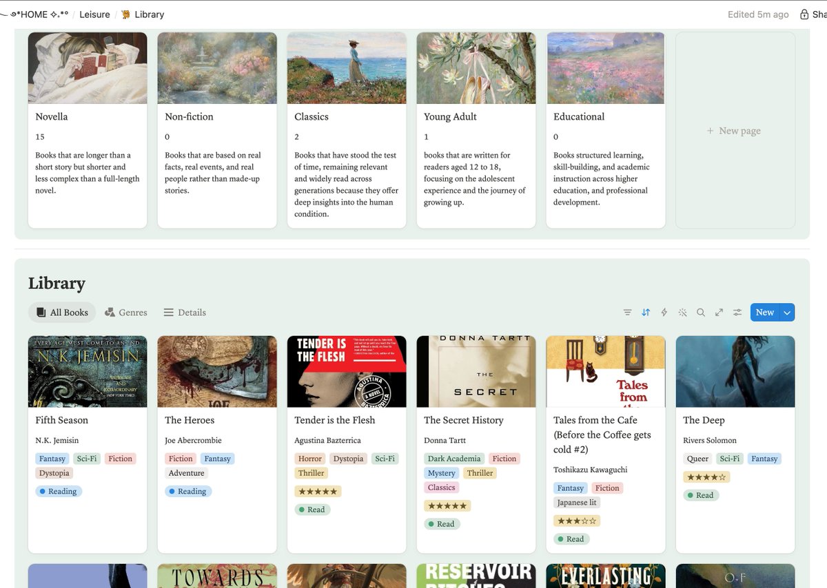The width and height of the screenshot is (827, 588).
Task: Click Japanese lit tag
Action: pos(578,503)
